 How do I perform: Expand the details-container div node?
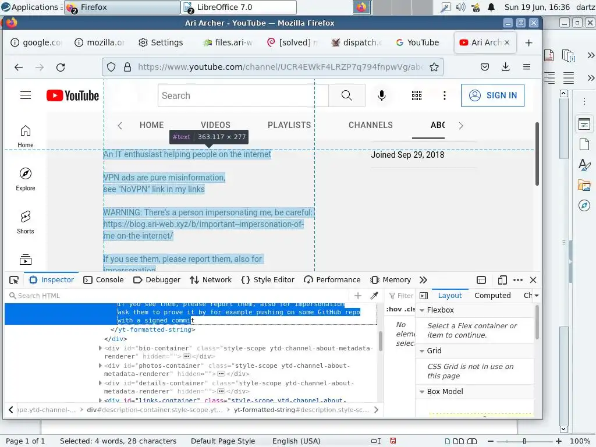(100, 383)
